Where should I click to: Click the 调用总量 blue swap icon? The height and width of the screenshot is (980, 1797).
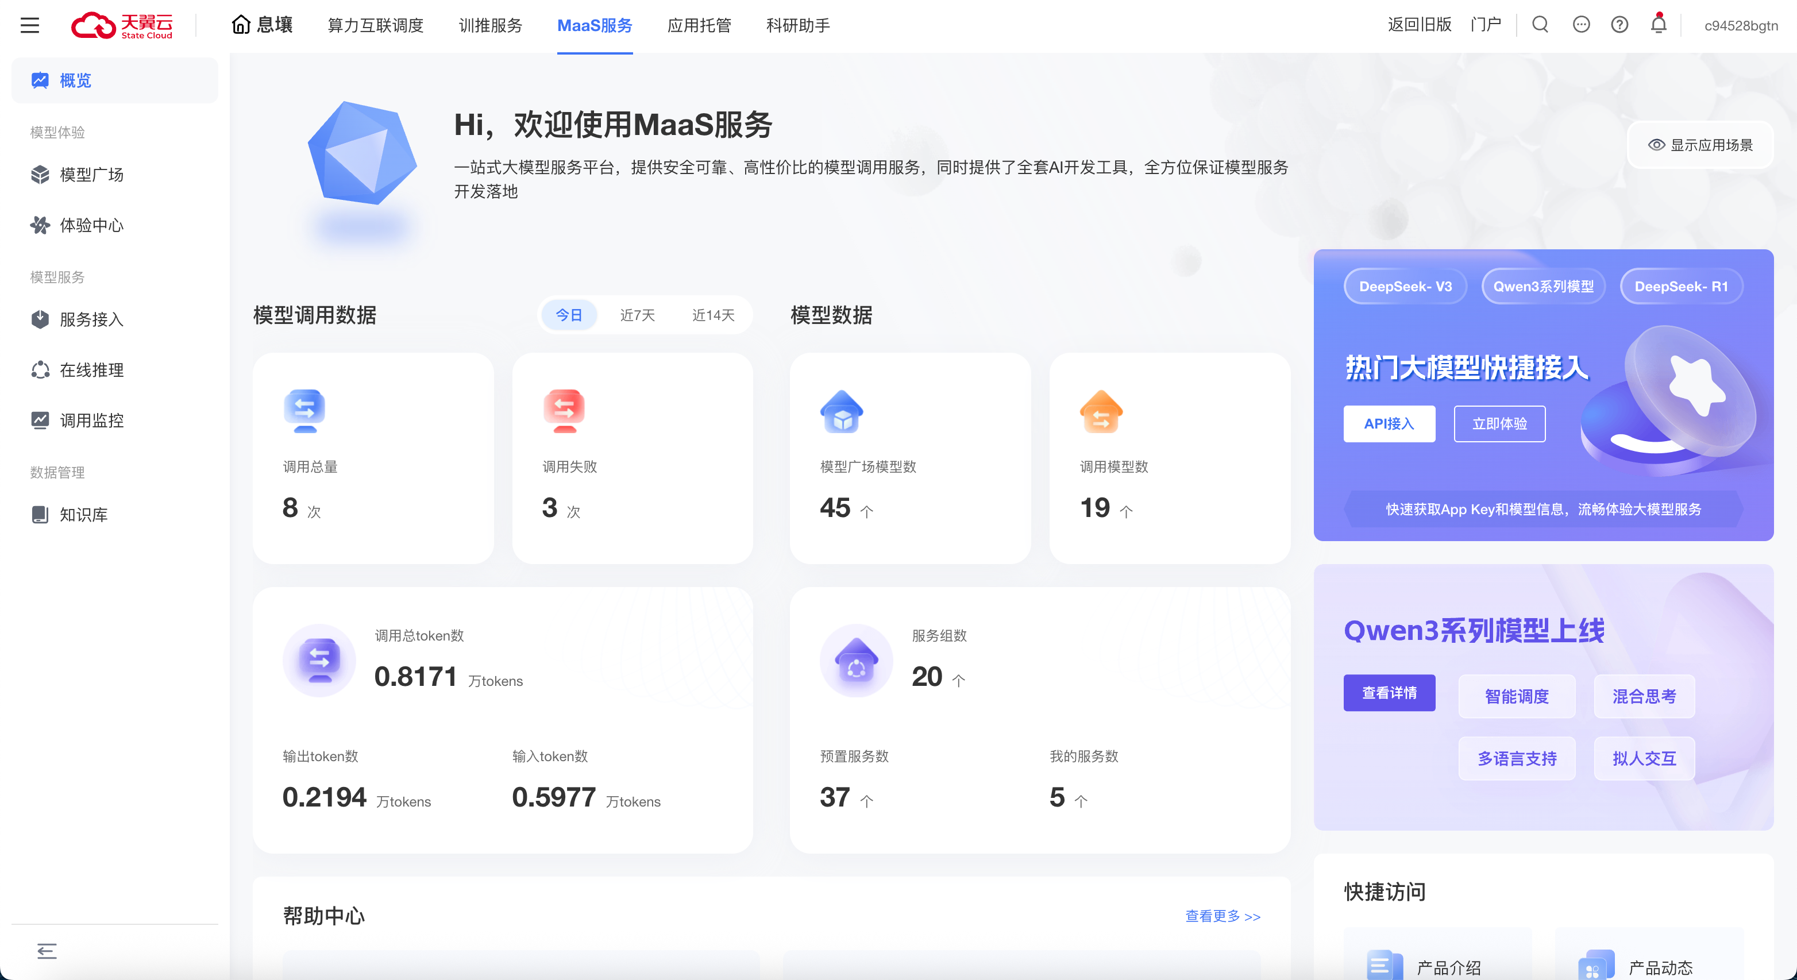[x=305, y=410]
